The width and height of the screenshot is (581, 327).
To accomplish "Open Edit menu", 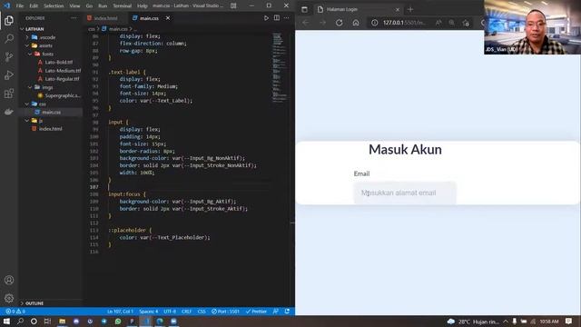I will point(34,6).
